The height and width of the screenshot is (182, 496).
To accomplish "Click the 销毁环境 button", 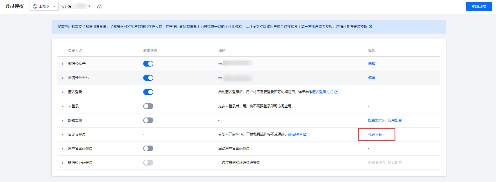I will coord(479,6).
